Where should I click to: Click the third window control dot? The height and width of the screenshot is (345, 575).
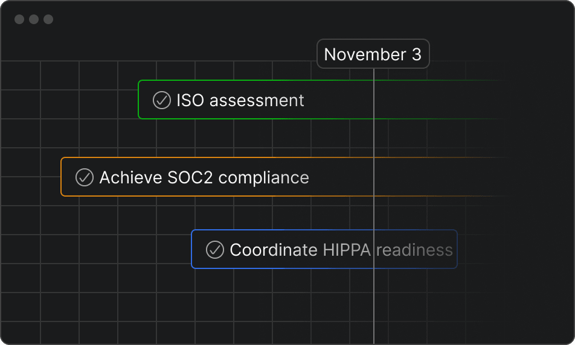click(x=48, y=19)
